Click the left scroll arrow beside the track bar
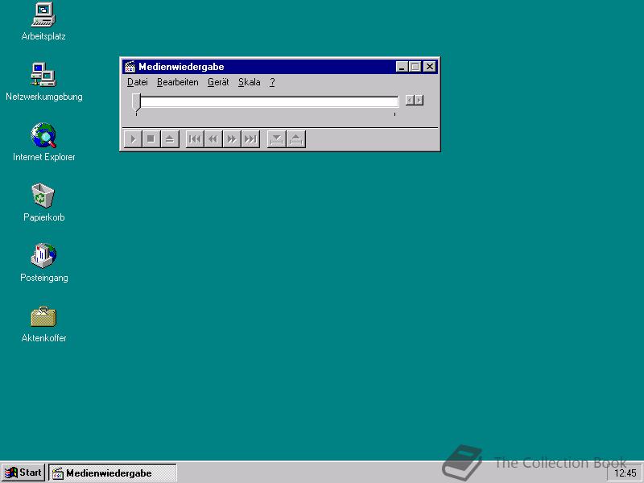The image size is (644, 483). point(410,100)
